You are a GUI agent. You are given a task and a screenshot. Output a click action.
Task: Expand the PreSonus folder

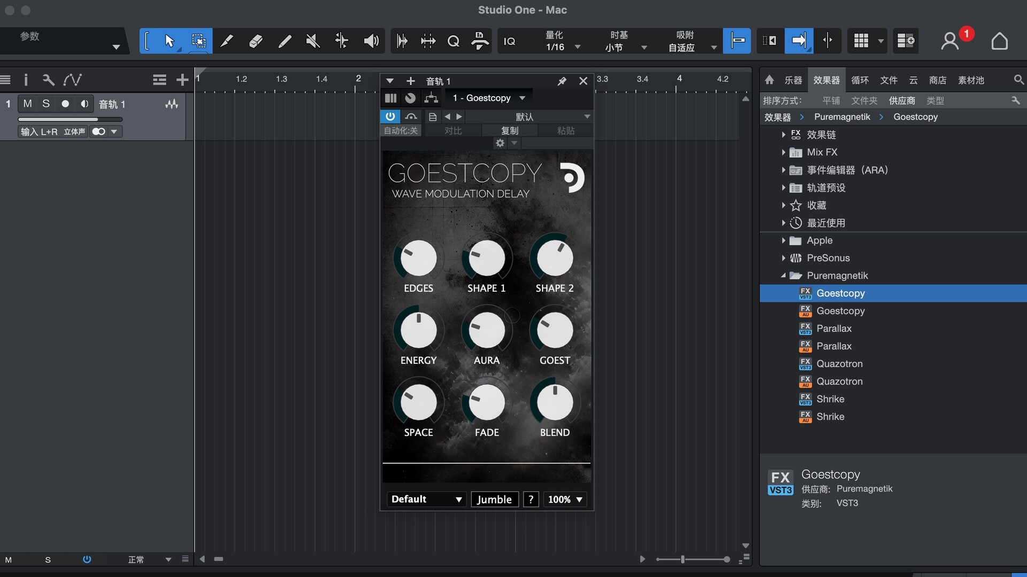click(783, 258)
